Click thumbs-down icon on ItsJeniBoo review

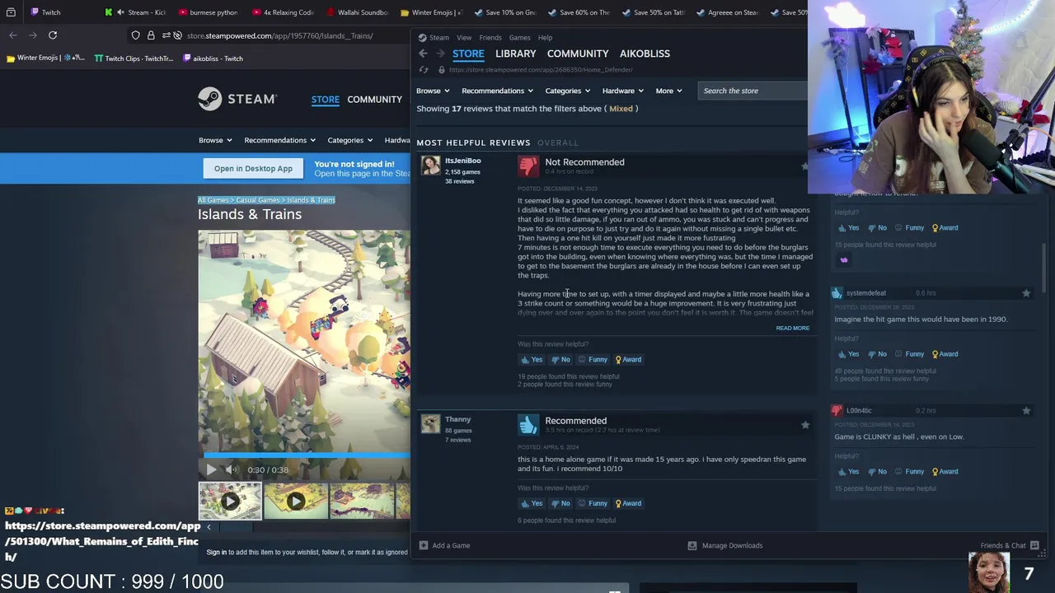(528, 166)
